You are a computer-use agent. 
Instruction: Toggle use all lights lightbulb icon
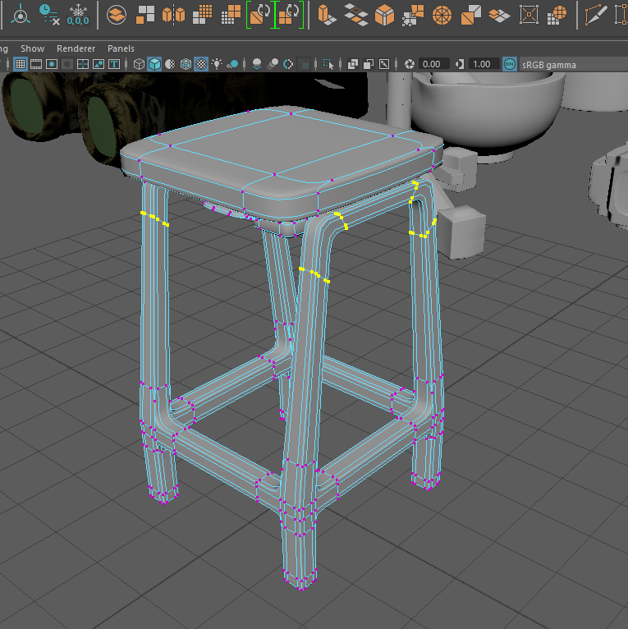(217, 64)
